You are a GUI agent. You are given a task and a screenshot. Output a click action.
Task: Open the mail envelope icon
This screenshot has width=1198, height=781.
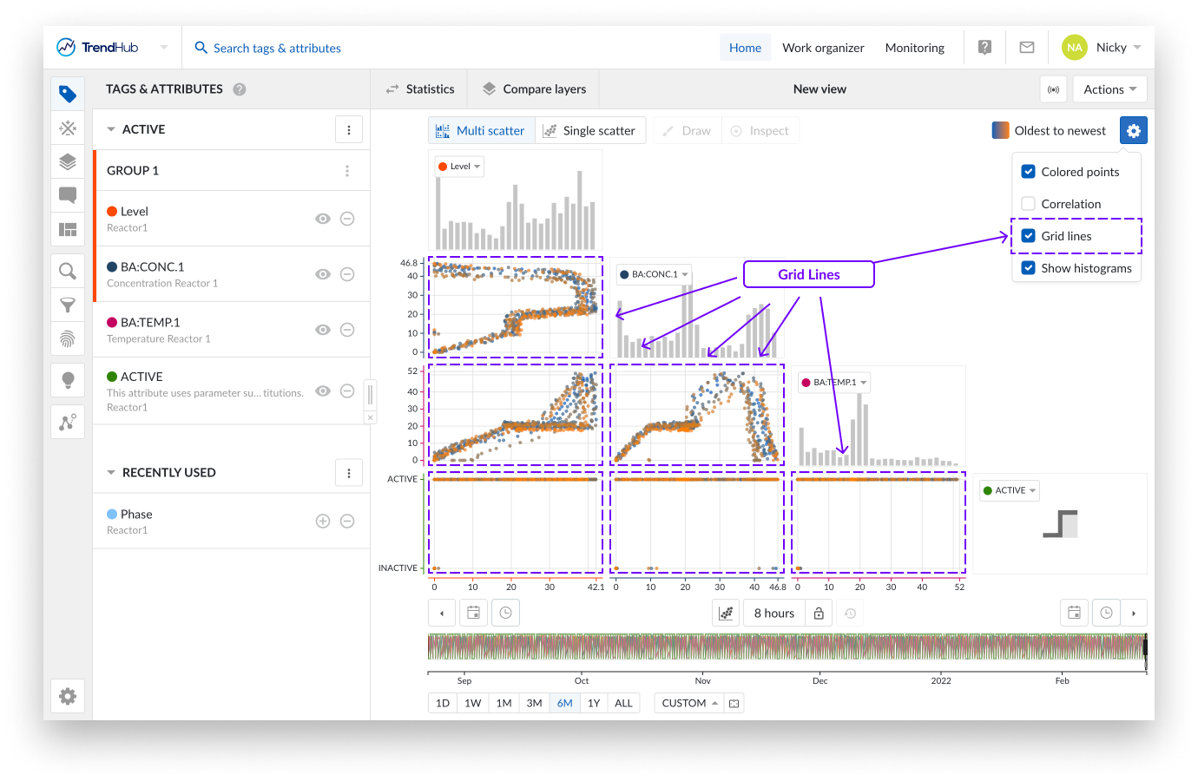coord(1027,48)
